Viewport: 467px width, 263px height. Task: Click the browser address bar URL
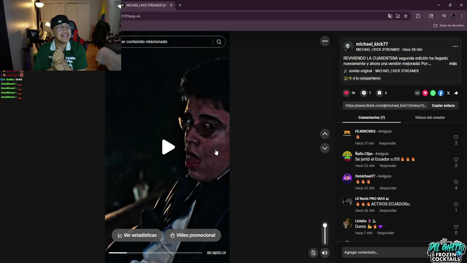[x=131, y=16]
